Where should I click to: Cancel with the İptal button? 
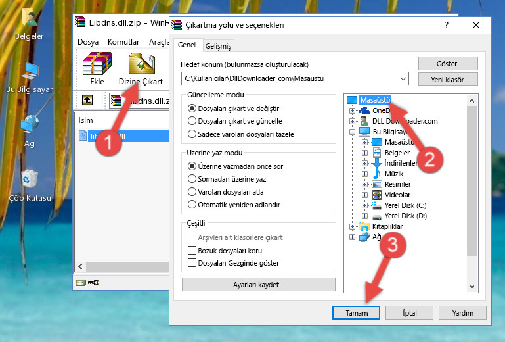[409, 313]
